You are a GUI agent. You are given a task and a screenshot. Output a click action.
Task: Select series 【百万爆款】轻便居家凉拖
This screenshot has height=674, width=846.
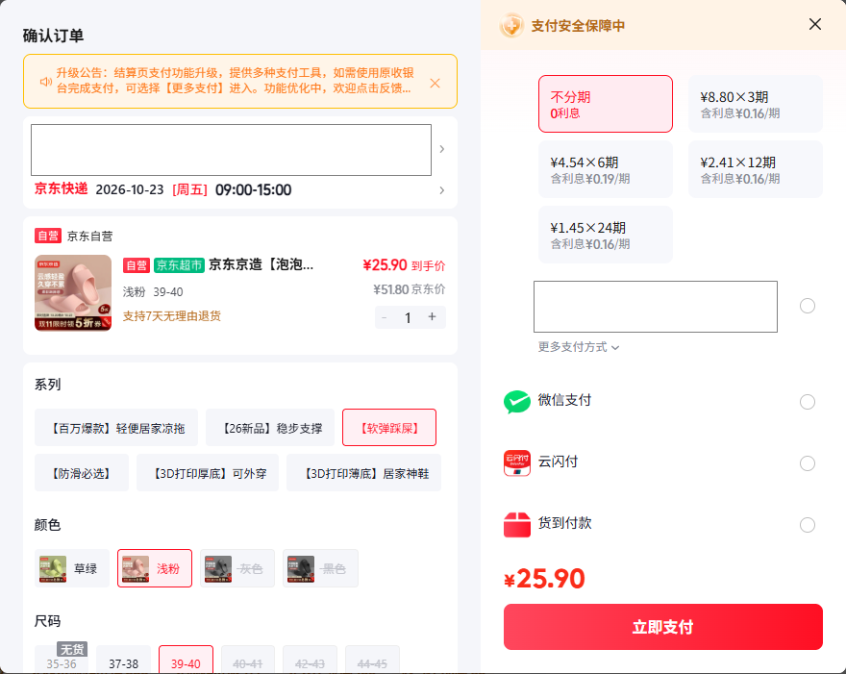click(x=116, y=428)
